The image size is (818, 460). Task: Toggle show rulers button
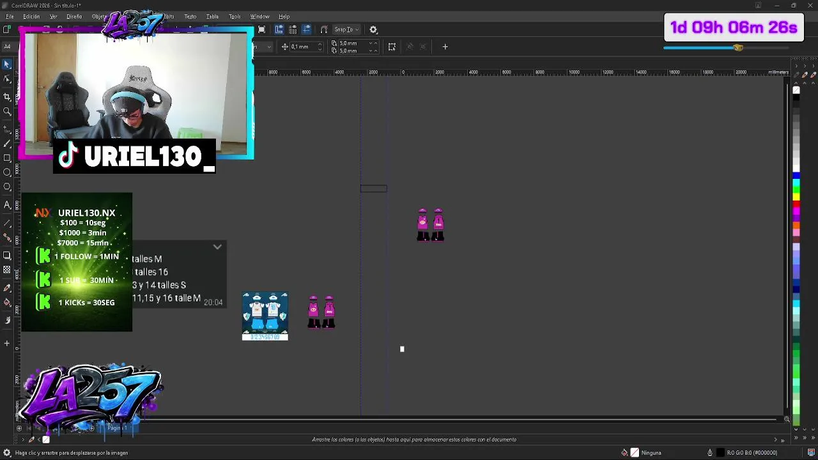[x=279, y=29]
